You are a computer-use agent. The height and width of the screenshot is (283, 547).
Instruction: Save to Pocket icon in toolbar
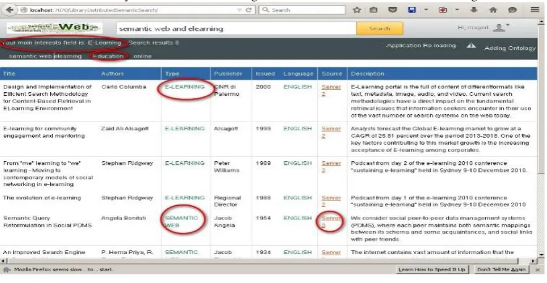click(393, 10)
